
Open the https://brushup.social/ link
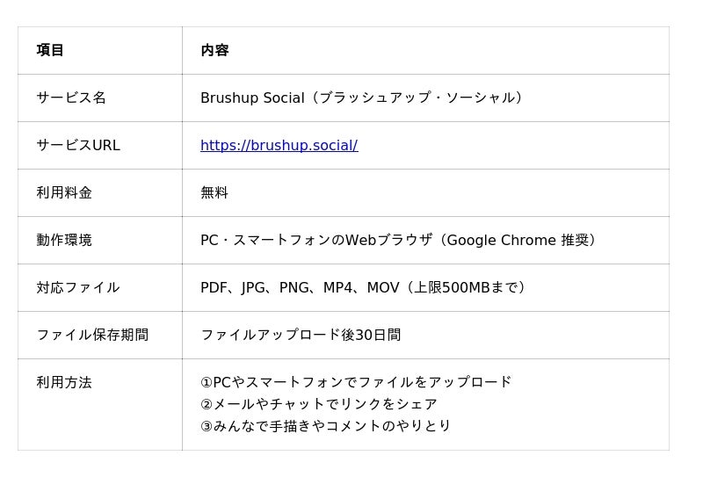pos(279,145)
